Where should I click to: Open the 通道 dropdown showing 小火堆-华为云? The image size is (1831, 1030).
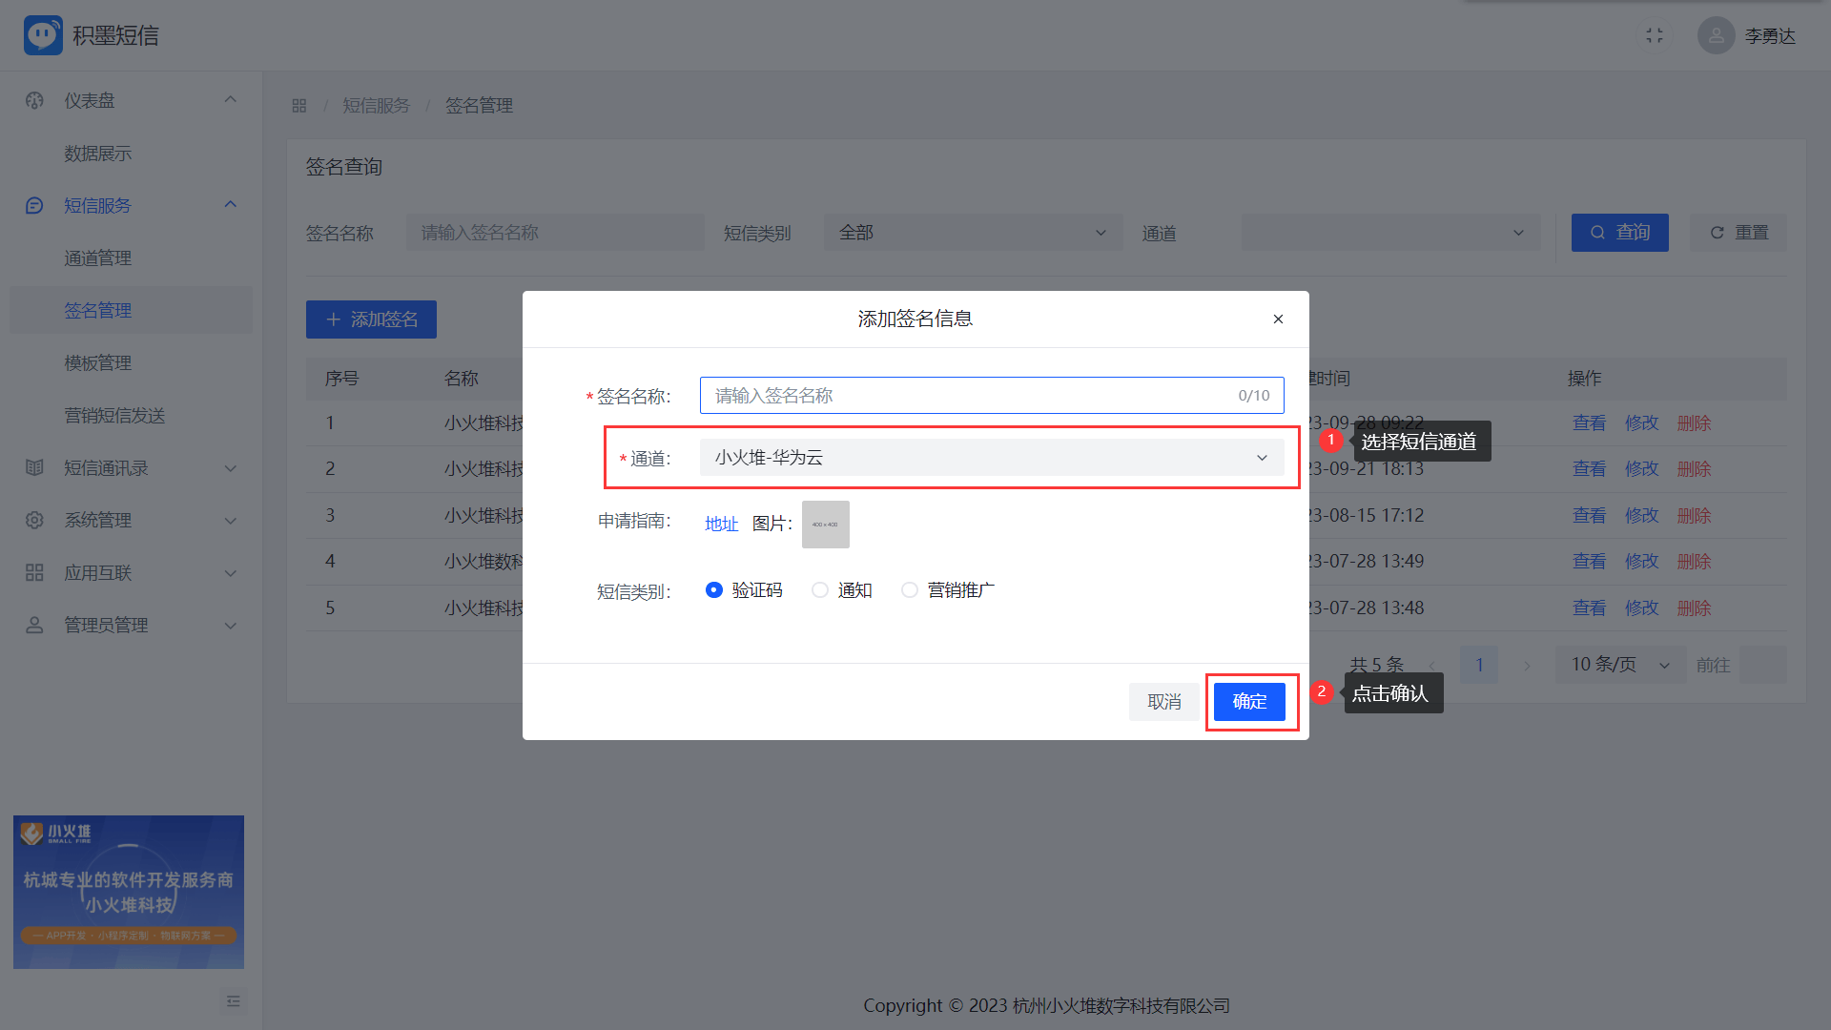click(991, 458)
